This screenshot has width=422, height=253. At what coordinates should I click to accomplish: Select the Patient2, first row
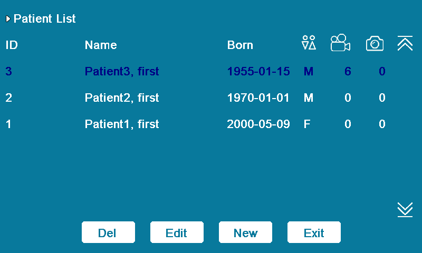pos(122,98)
